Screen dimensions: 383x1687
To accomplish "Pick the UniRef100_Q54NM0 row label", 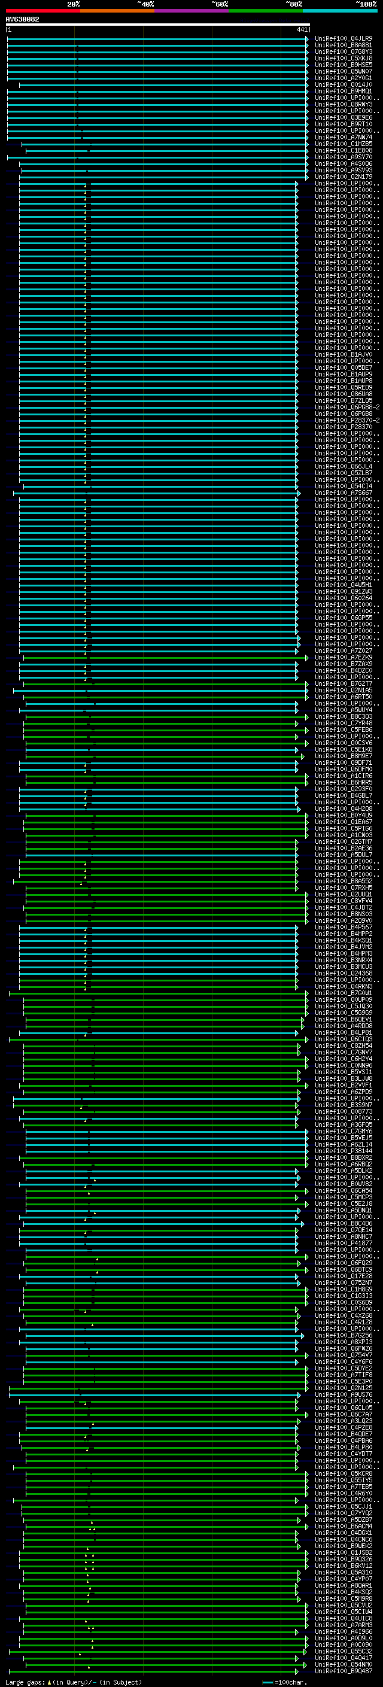I will tap(343, 1664).
